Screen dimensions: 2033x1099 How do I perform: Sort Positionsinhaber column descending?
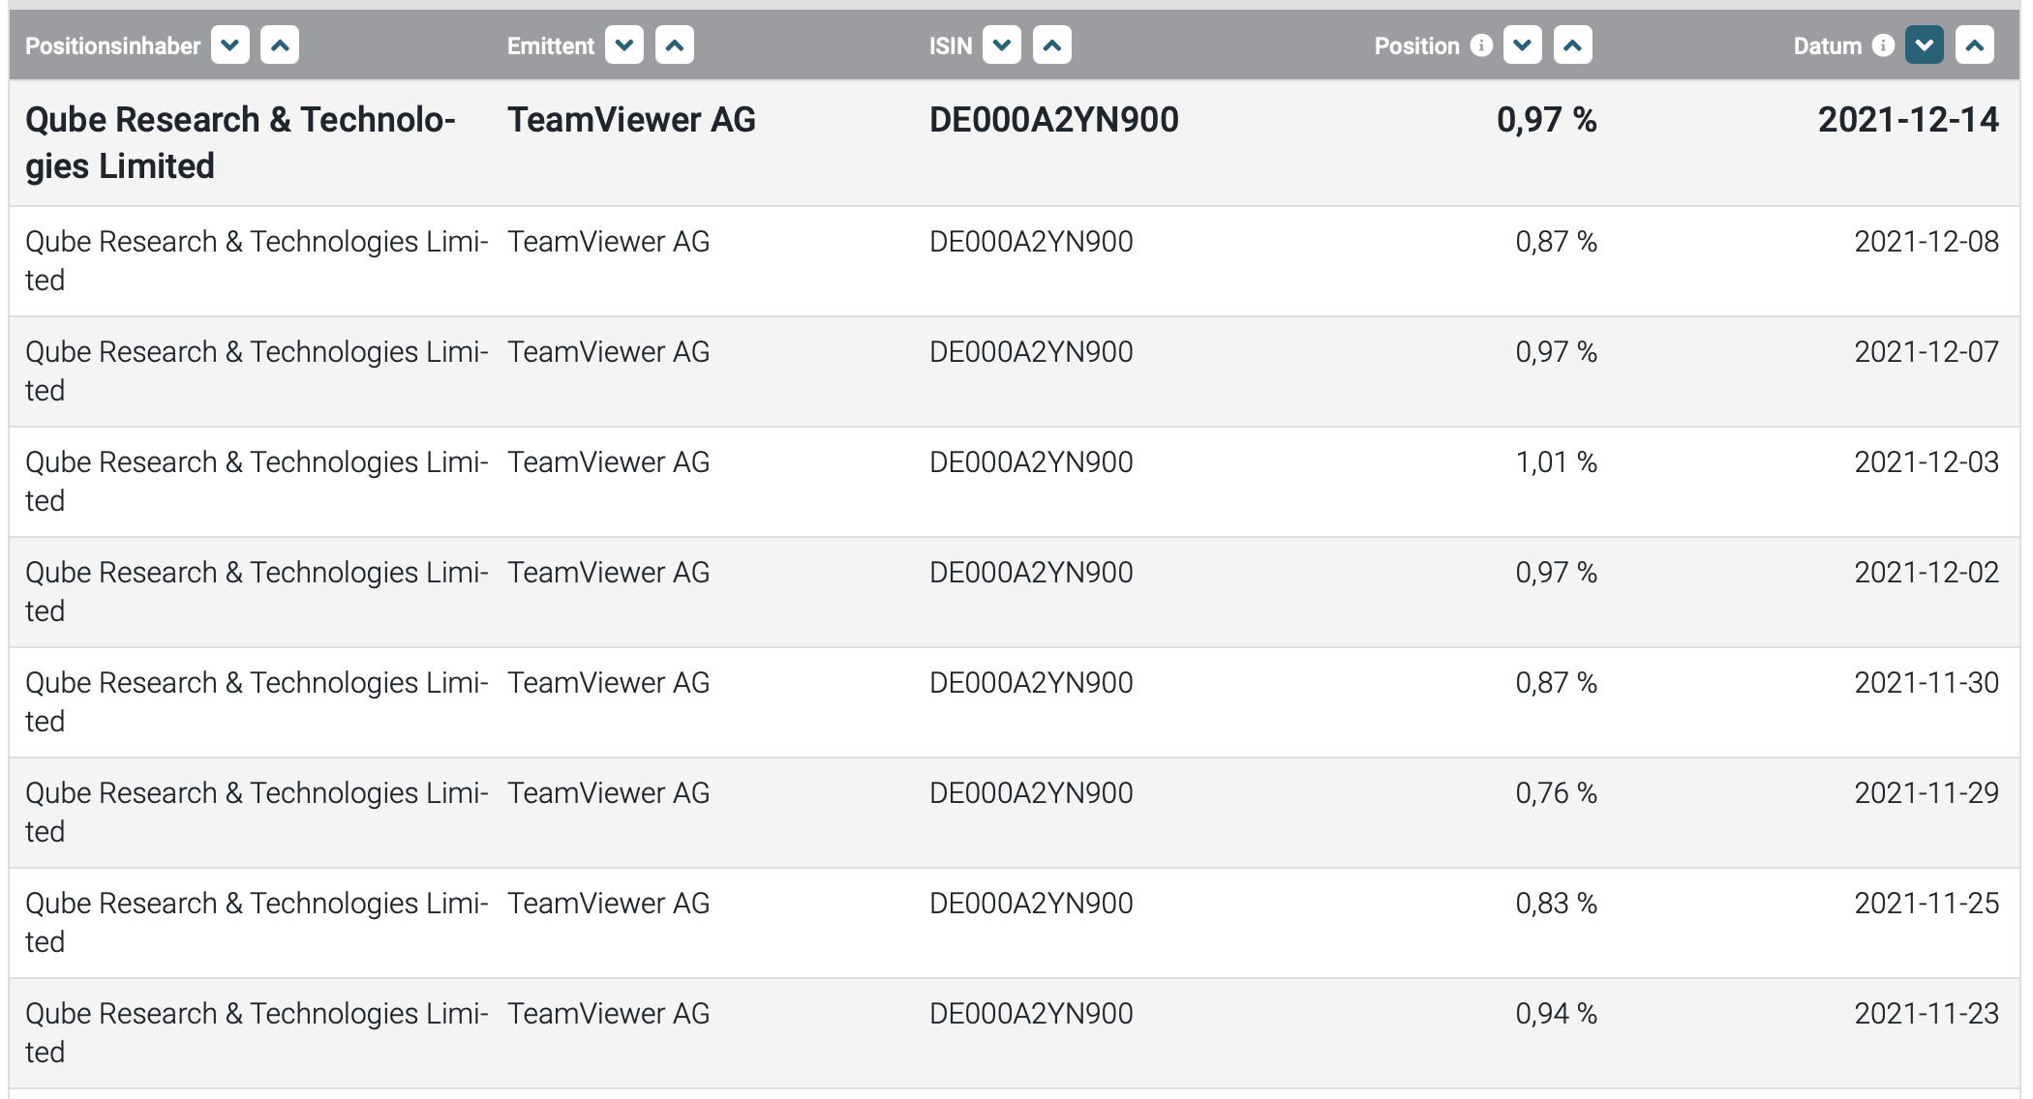tap(230, 45)
